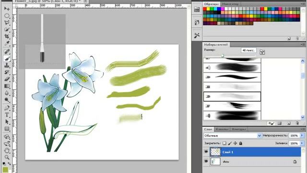Toggle lock image pixels brush icon

230,143
